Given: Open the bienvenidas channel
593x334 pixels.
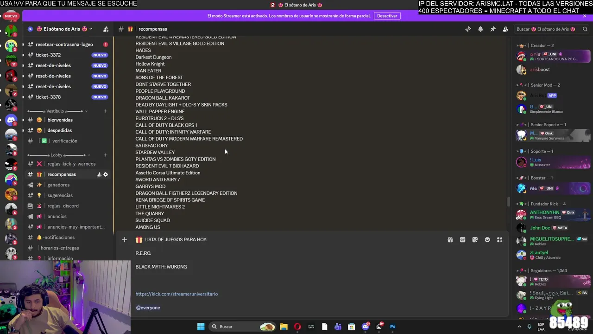Looking at the screenshot, I should (68, 120).
